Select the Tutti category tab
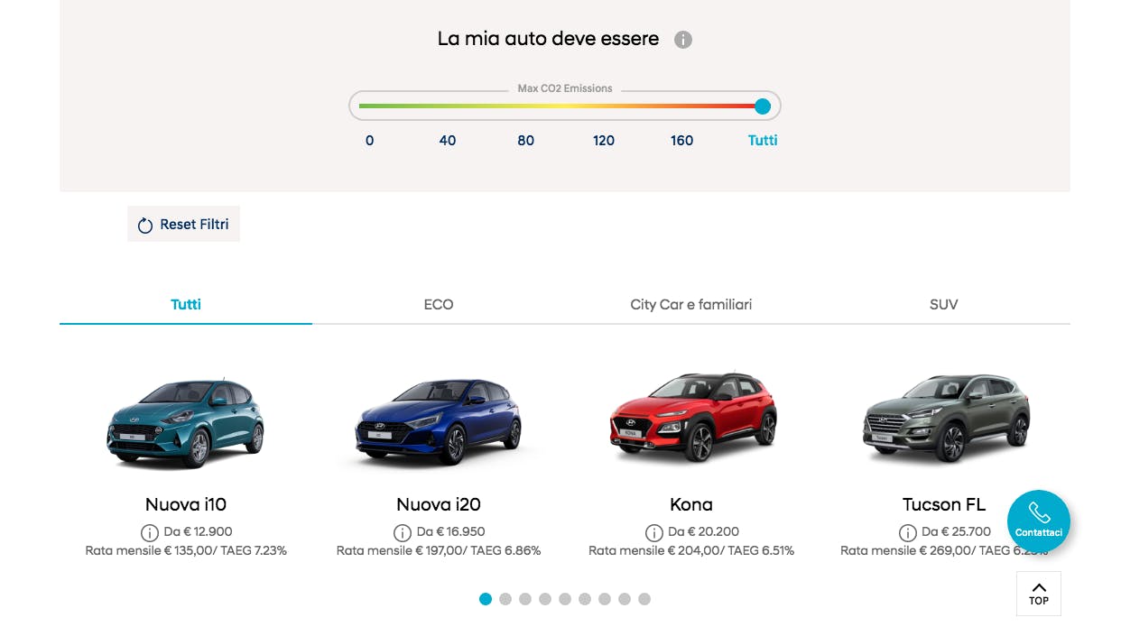 point(186,305)
